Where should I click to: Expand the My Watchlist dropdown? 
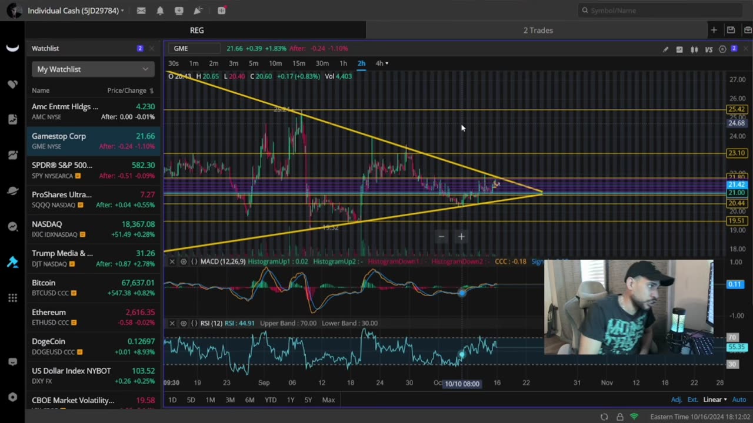93,69
